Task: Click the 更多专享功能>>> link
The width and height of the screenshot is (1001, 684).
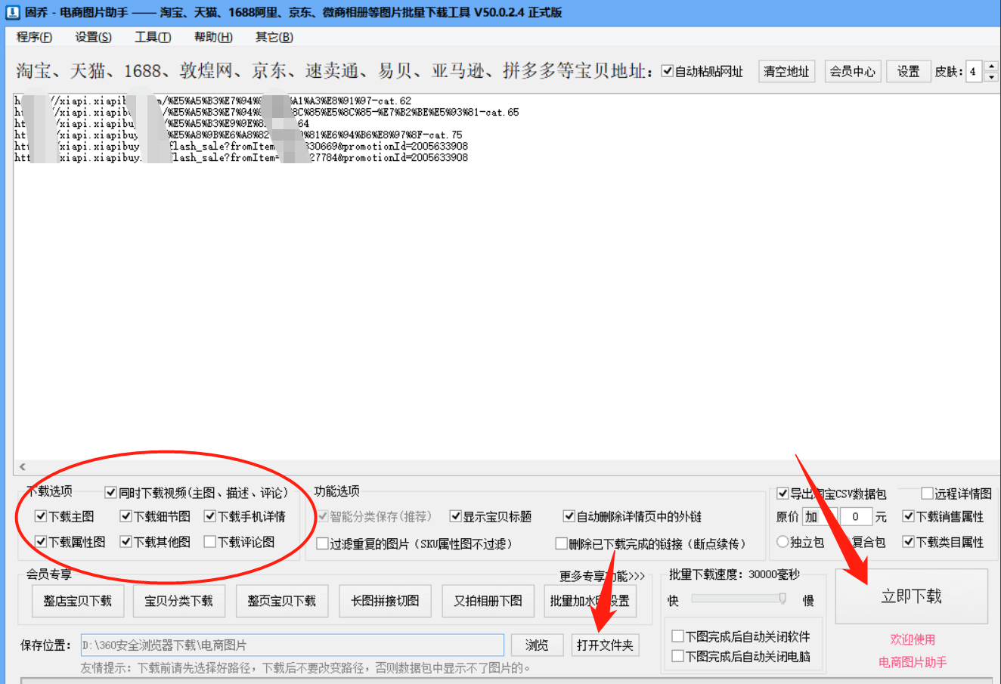Action: pos(600,577)
